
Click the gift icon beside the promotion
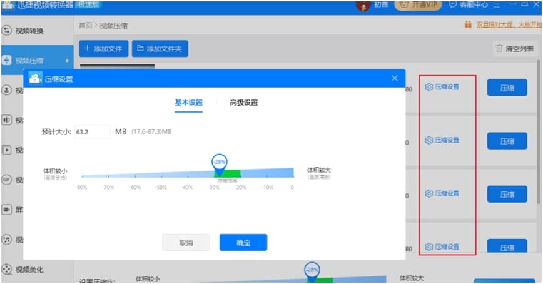[x=468, y=24]
